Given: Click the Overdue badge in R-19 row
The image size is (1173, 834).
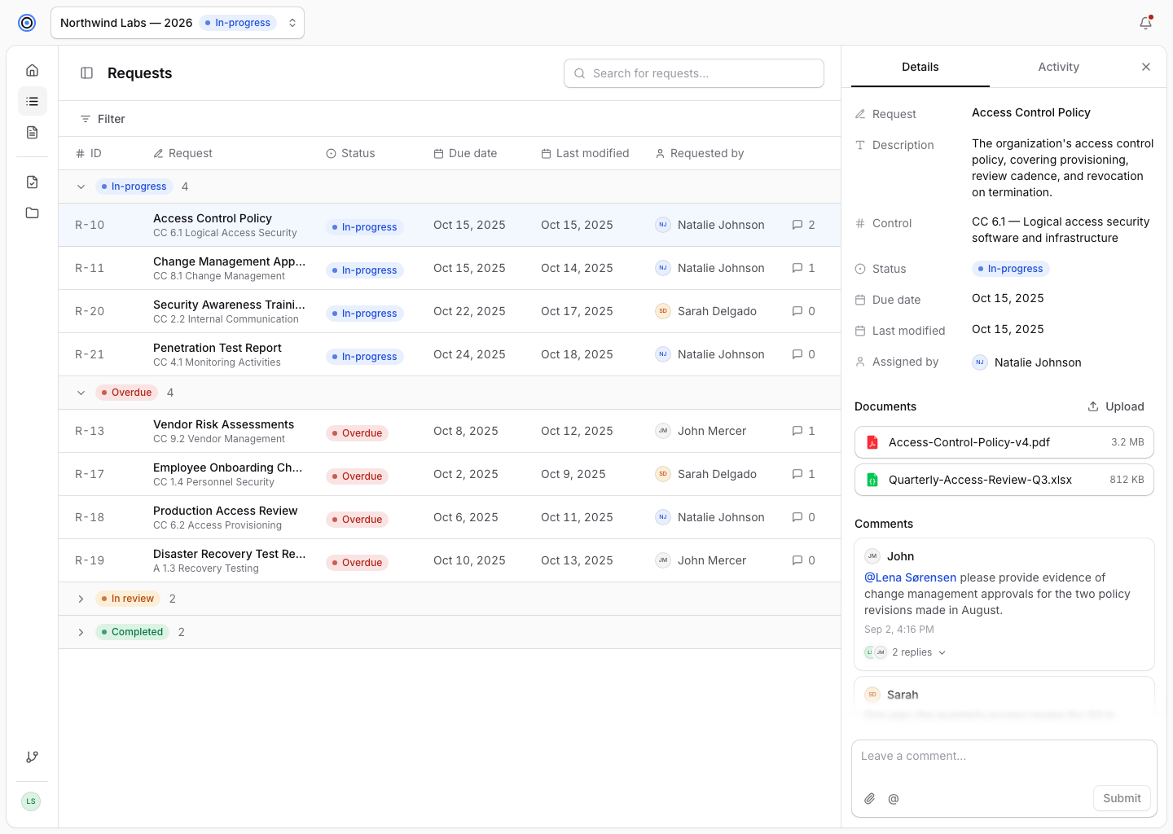Looking at the screenshot, I should pyautogui.click(x=357, y=563).
